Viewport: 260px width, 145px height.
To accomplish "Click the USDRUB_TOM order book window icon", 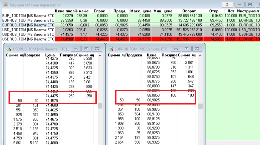I will click(x=9, y=49).
